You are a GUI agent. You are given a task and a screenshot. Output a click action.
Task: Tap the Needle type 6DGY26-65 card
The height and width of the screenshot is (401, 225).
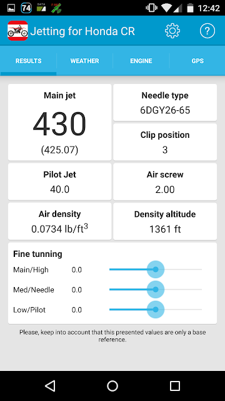point(165,103)
